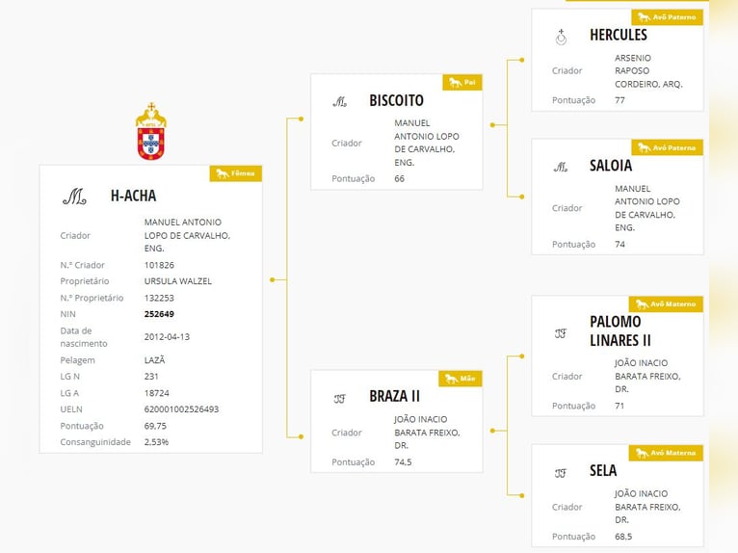Open the HERCULES grandfather name link

pos(619,35)
